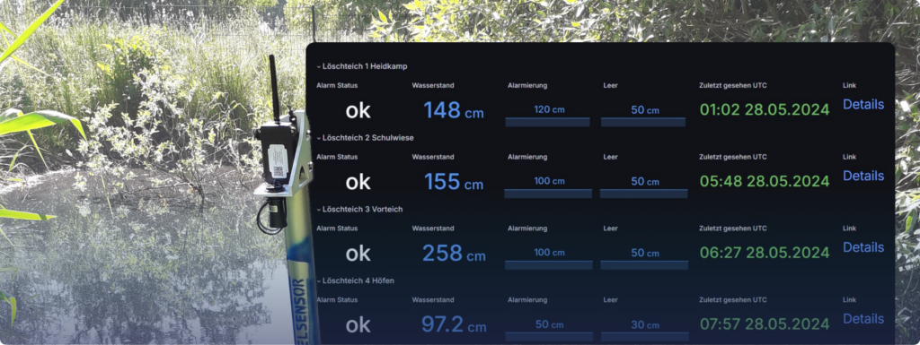Collapse the Löschteich 1 Heidkamp row
Screen dimensions: 920x345
click(x=362, y=66)
